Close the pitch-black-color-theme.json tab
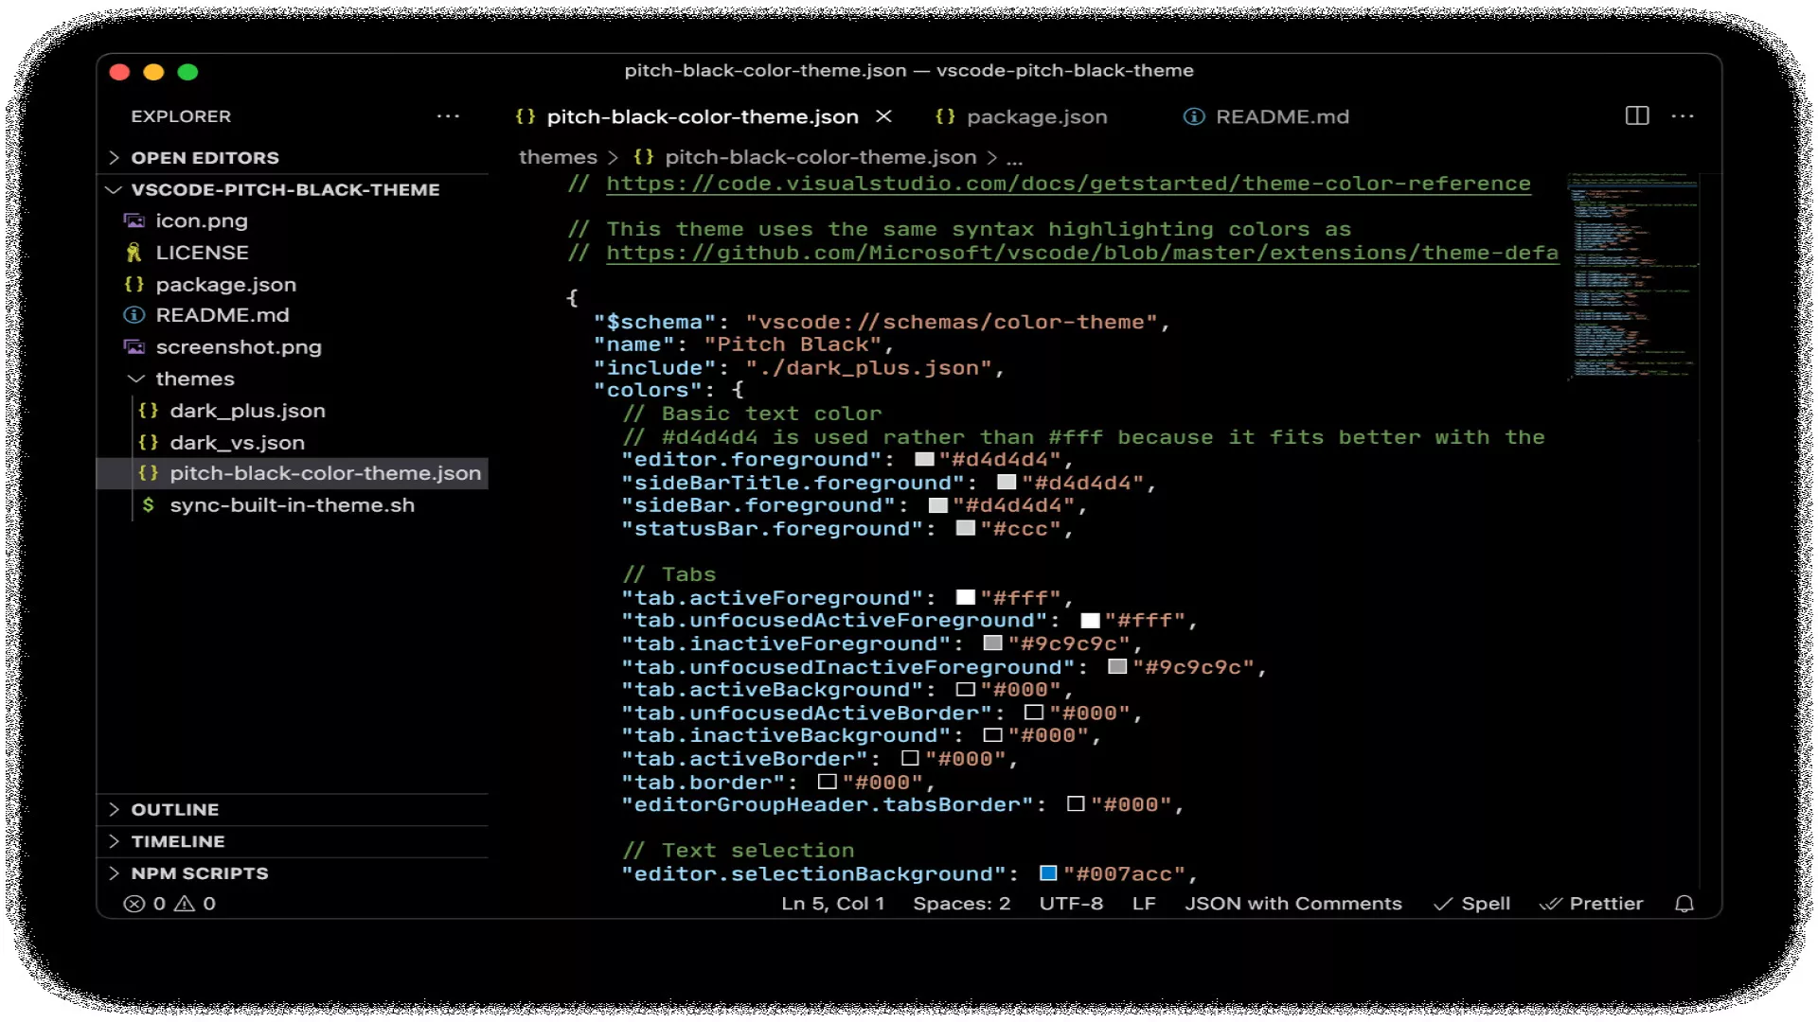 883,115
